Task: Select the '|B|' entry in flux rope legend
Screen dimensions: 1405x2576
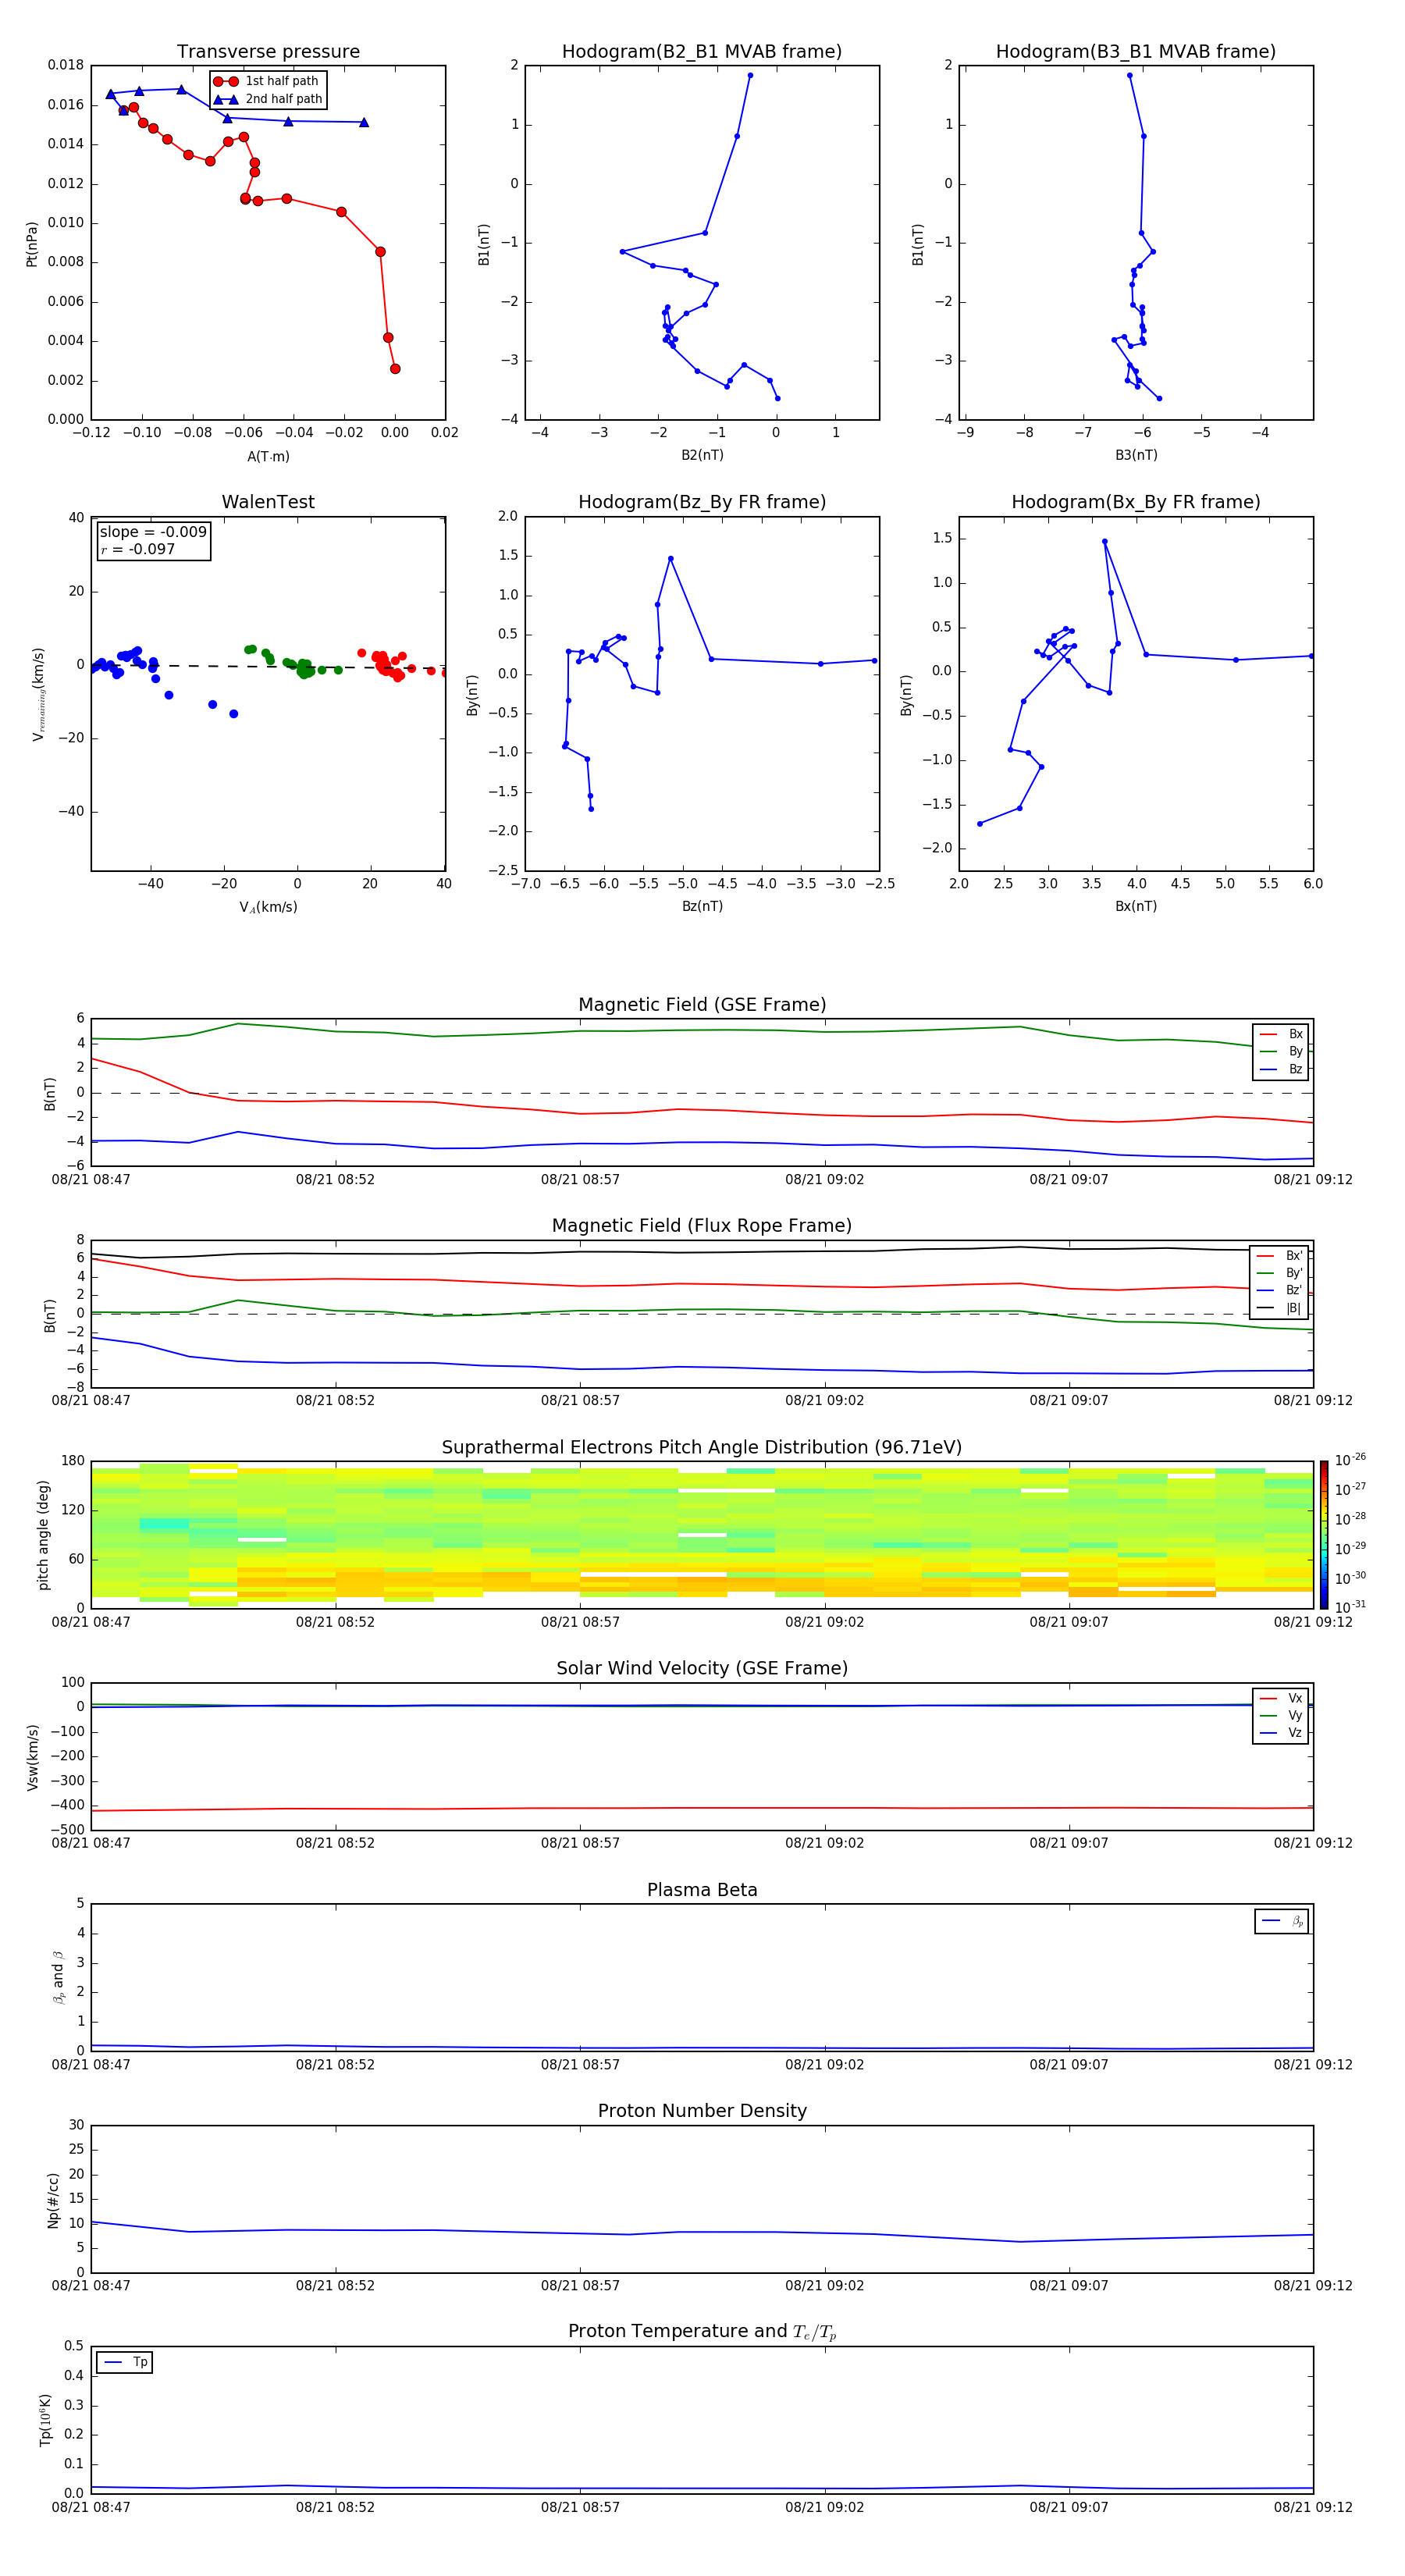Action: [1280, 1308]
